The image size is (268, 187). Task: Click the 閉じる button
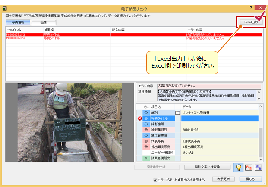250,179
